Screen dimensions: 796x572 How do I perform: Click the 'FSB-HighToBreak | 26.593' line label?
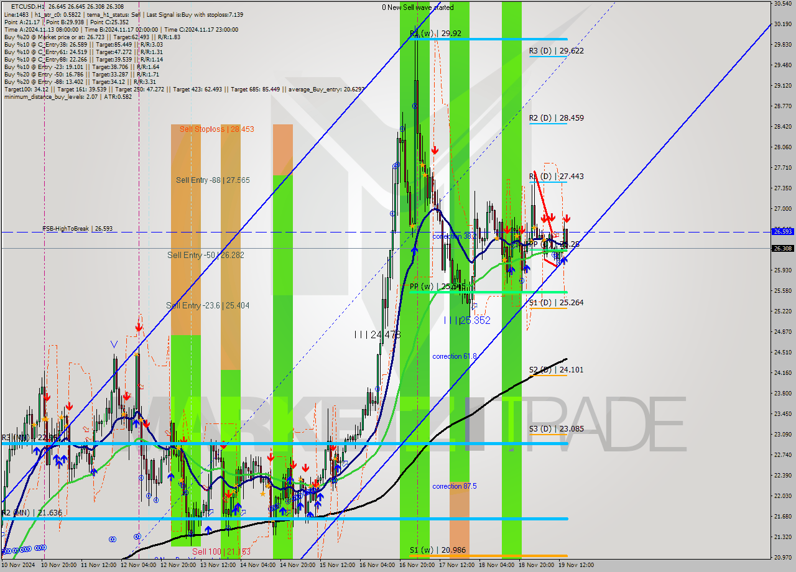78,229
